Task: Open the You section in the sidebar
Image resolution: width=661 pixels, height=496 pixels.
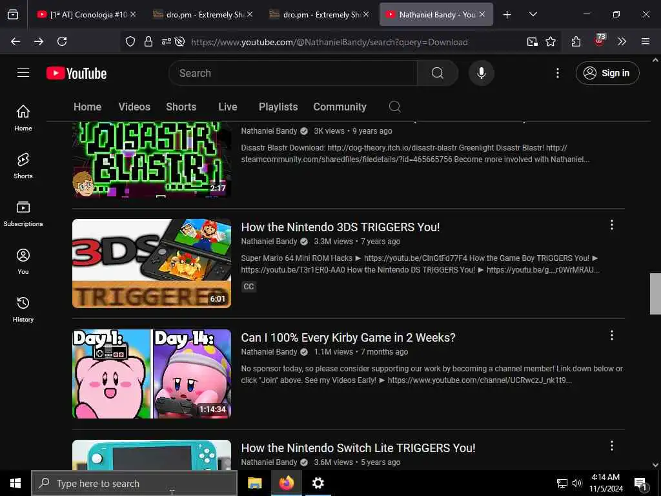Action: [23, 262]
